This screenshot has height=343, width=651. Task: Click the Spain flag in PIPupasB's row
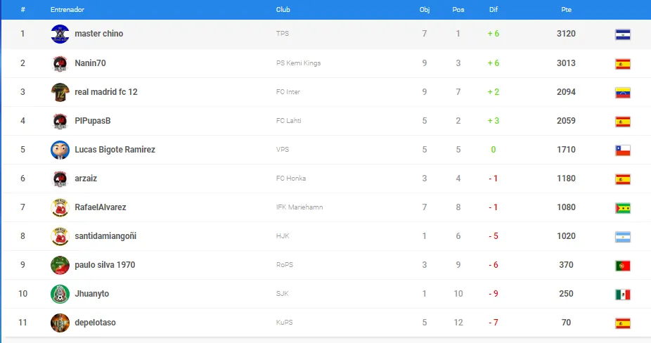(623, 122)
